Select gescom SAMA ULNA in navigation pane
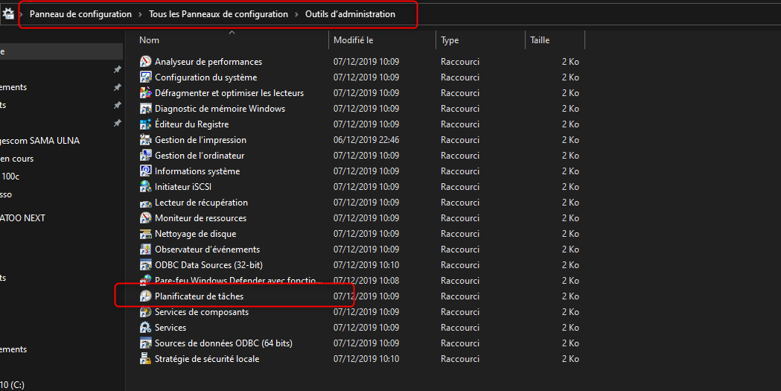Screen dimensions: 781x391 40,141
